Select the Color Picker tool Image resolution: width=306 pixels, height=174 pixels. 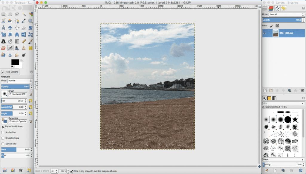[x=24, y=21]
